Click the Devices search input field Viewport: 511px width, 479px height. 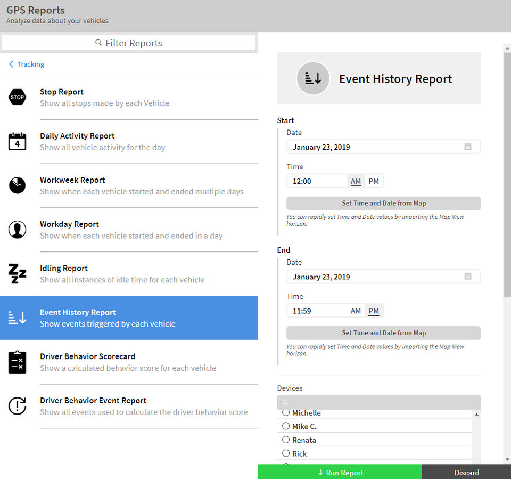pyautogui.click(x=379, y=402)
